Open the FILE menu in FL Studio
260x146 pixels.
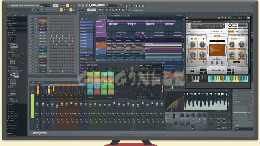12,6
